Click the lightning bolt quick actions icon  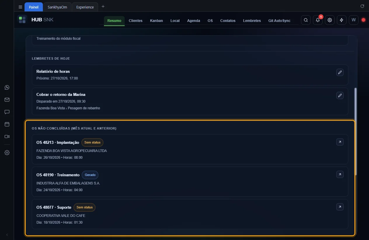(x=342, y=20)
